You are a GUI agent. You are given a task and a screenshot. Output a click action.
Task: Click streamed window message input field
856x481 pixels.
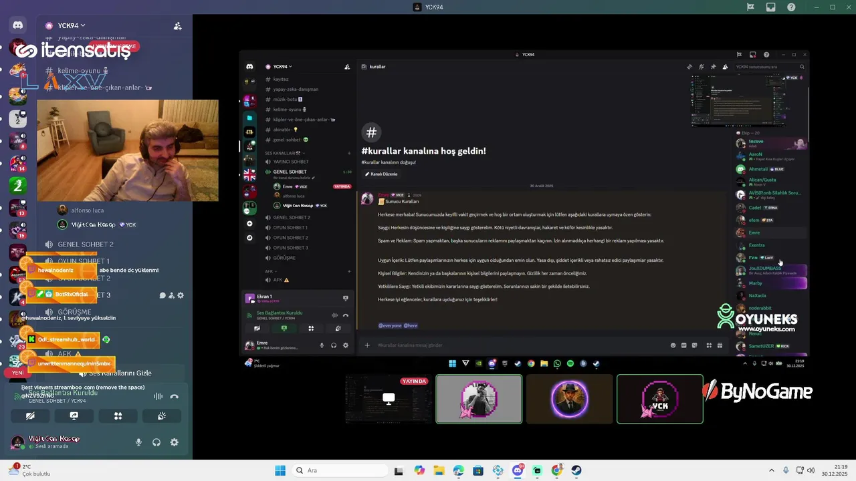point(522,345)
